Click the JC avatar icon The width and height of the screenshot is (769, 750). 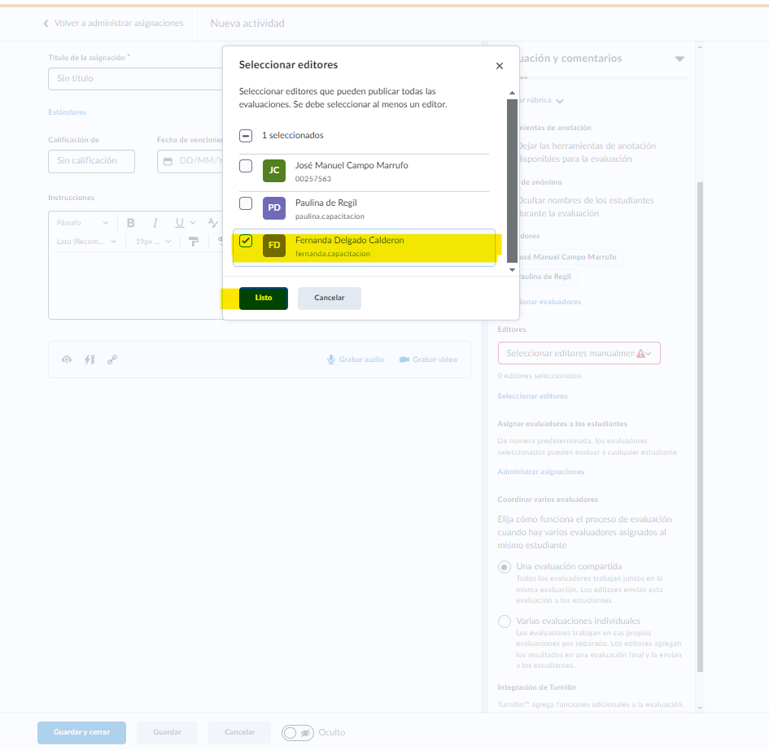tap(274, 171)
